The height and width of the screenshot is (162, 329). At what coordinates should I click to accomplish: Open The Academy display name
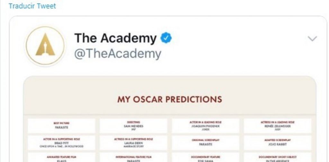click(x=115, y=38)
